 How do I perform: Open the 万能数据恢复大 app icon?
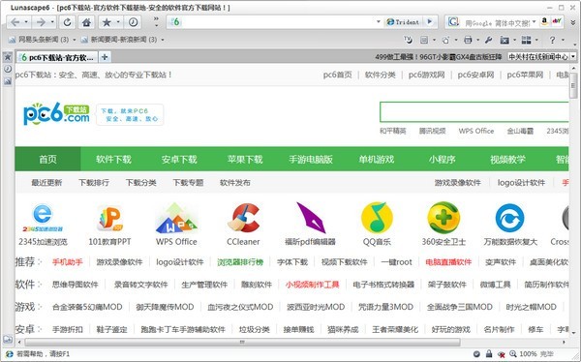click(510, 218)
